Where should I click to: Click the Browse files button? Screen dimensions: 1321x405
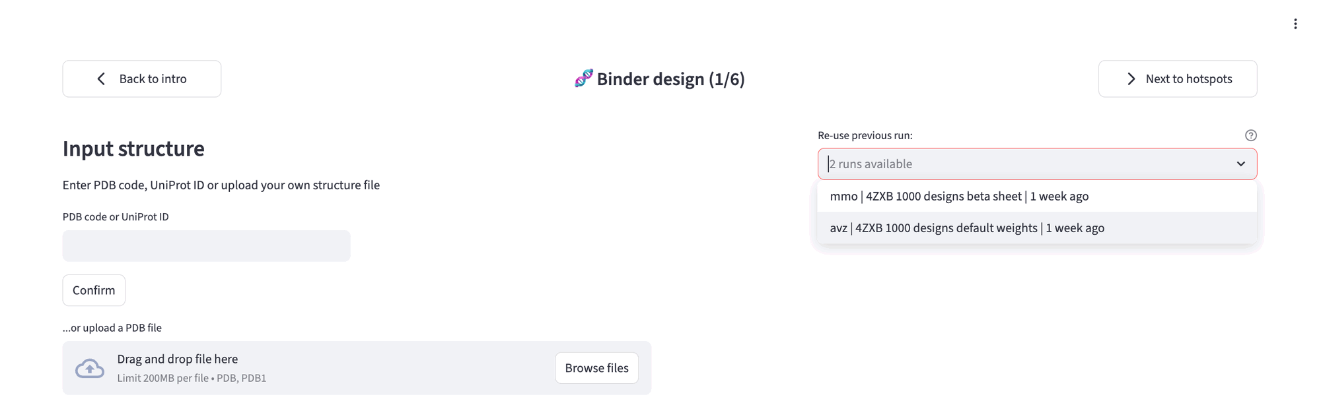[x=596, y=368]
